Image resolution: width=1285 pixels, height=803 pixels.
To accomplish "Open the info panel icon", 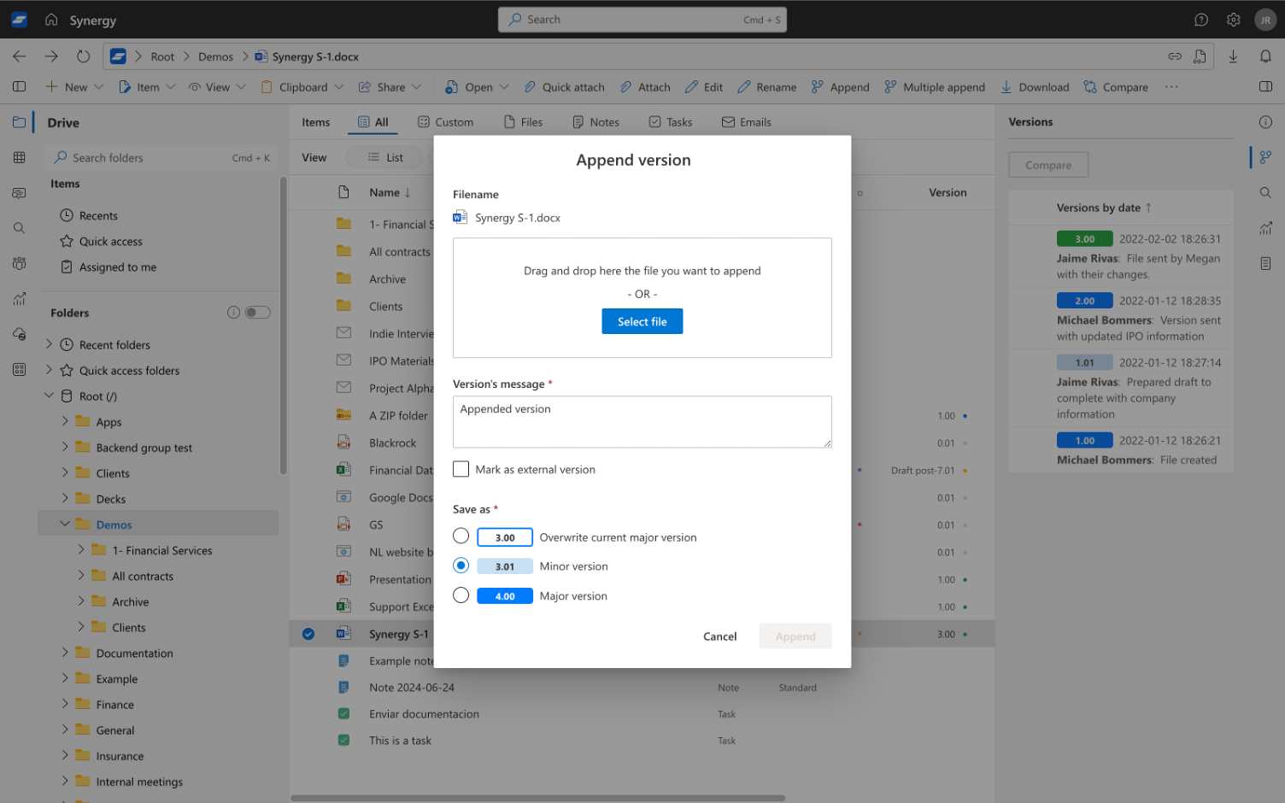I will [1265, 122].
